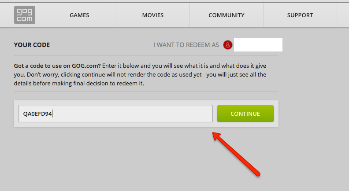Click the red arrow annotation
The width and height of the screenshot is (349, 191).
point(236,154)
